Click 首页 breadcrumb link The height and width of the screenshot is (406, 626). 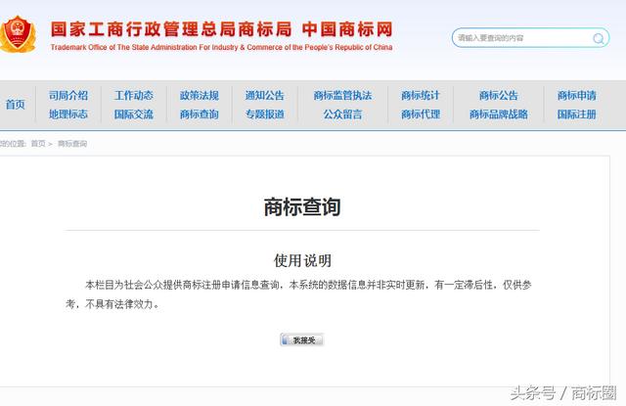(x=38, y=144)
